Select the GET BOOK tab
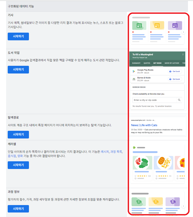 pos(157,63)
